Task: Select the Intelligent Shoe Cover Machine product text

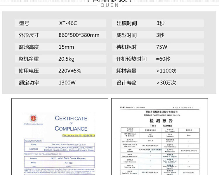Action: coord(68,158)
